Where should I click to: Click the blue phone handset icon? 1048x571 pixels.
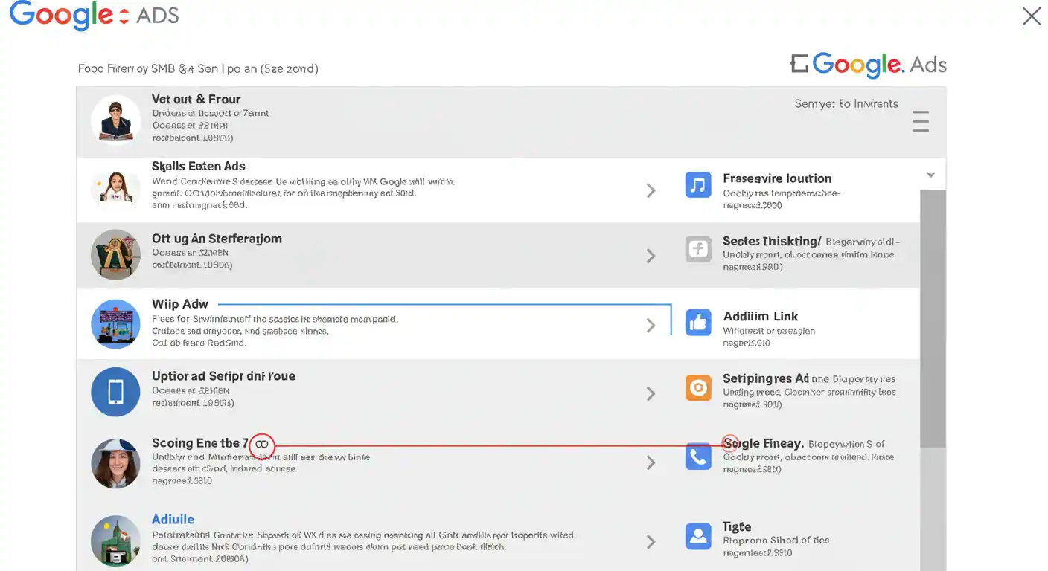coord(697,457)
